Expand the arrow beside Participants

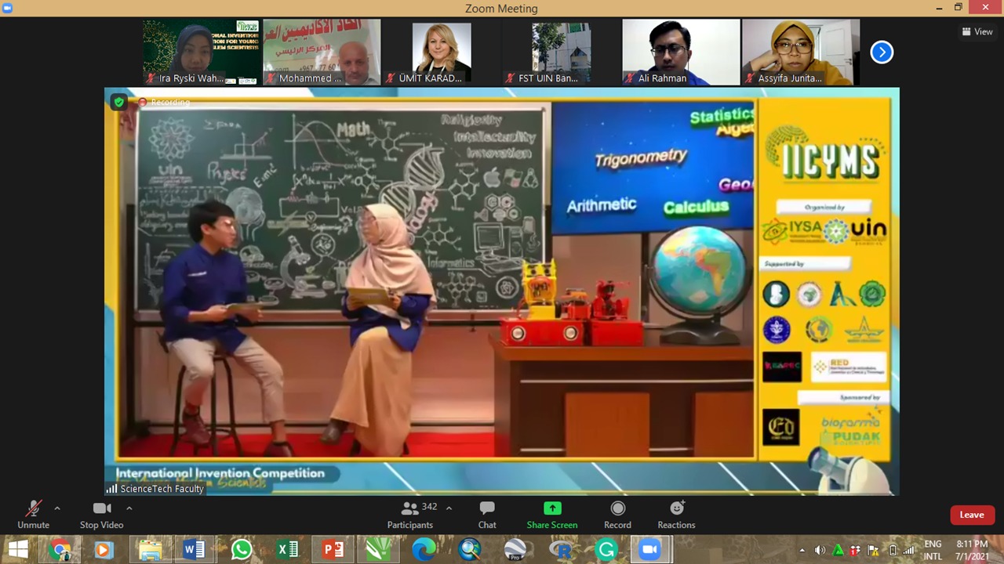449,508
